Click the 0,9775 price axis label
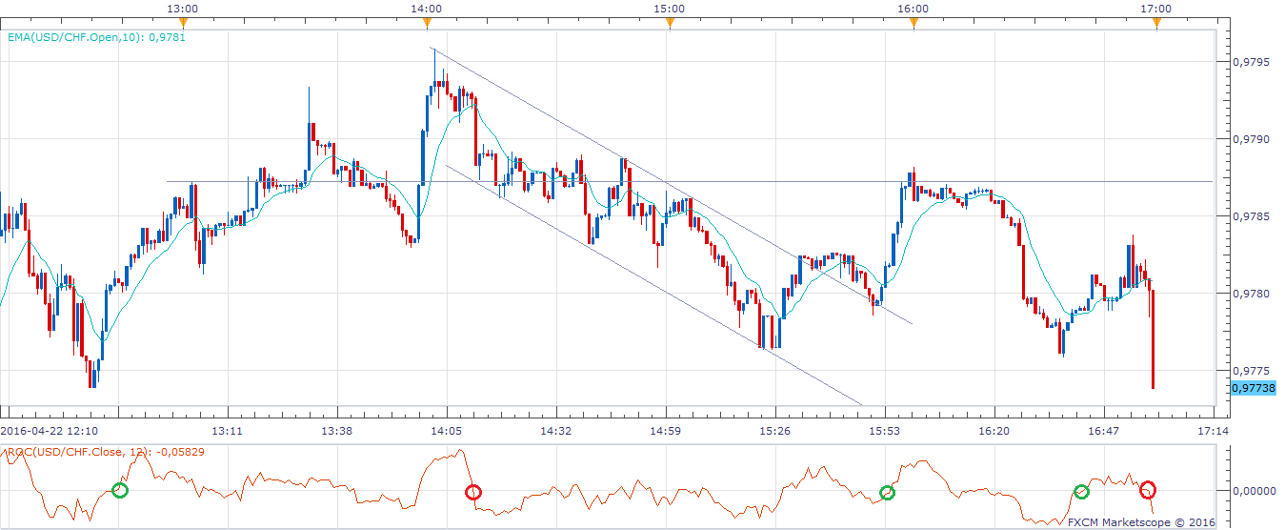The height and width of the screenshot is (530, 1285). [x=1252, y=371]
